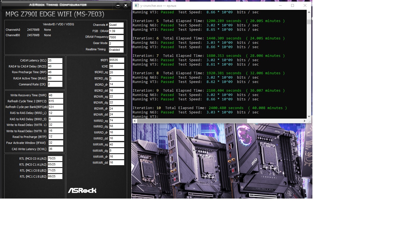Click the tWRWR_dg value field

pyautogui.click(x=117, y=151)
